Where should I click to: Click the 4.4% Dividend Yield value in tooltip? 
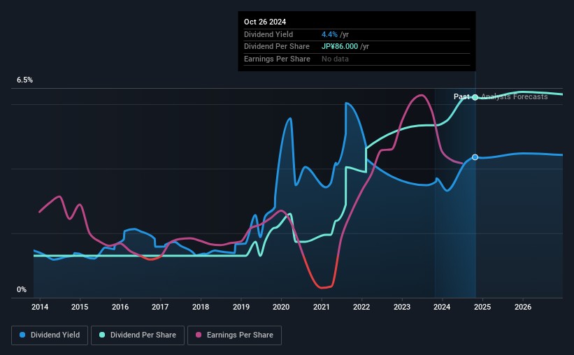[x=329, y=34]
